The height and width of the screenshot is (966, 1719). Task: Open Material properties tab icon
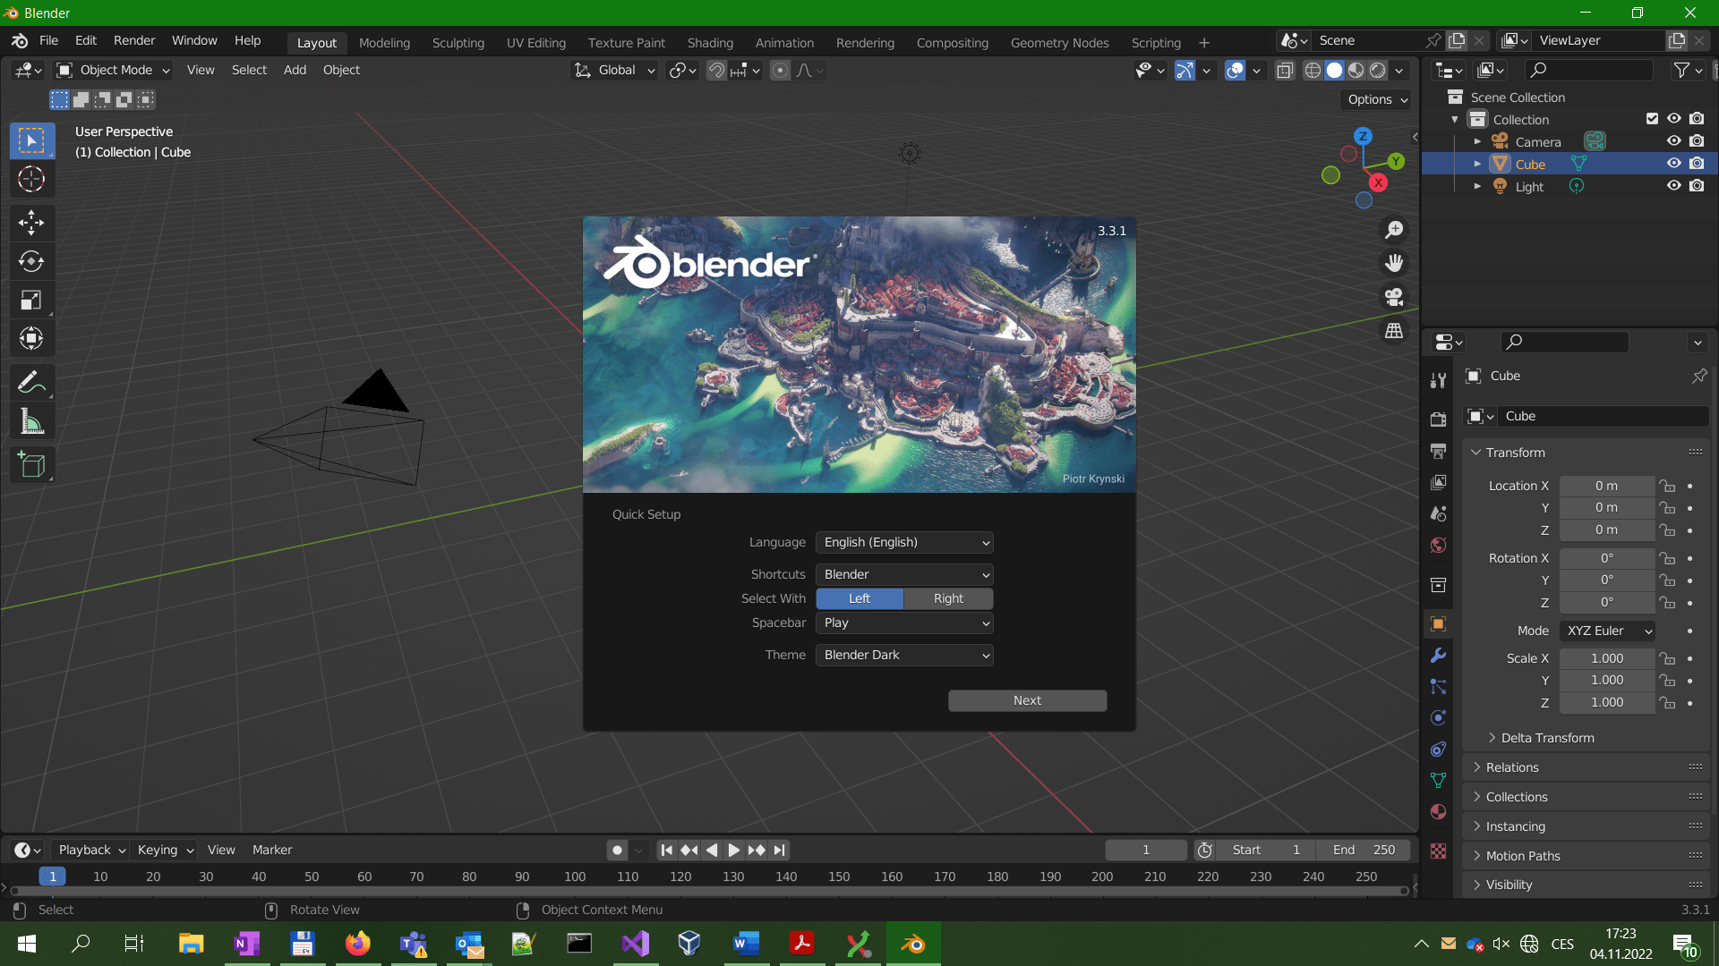pos(1438,812)
